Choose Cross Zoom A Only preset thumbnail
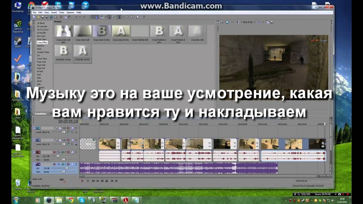This screenshot has height=204, width=363. click(102, 34)
